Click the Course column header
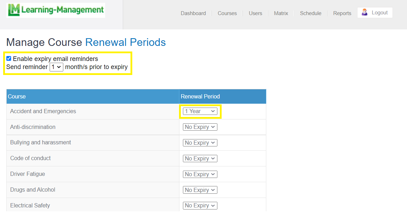The width and height of the screenshot is (407, 213). pyautogui.click(x=17, y=97)
